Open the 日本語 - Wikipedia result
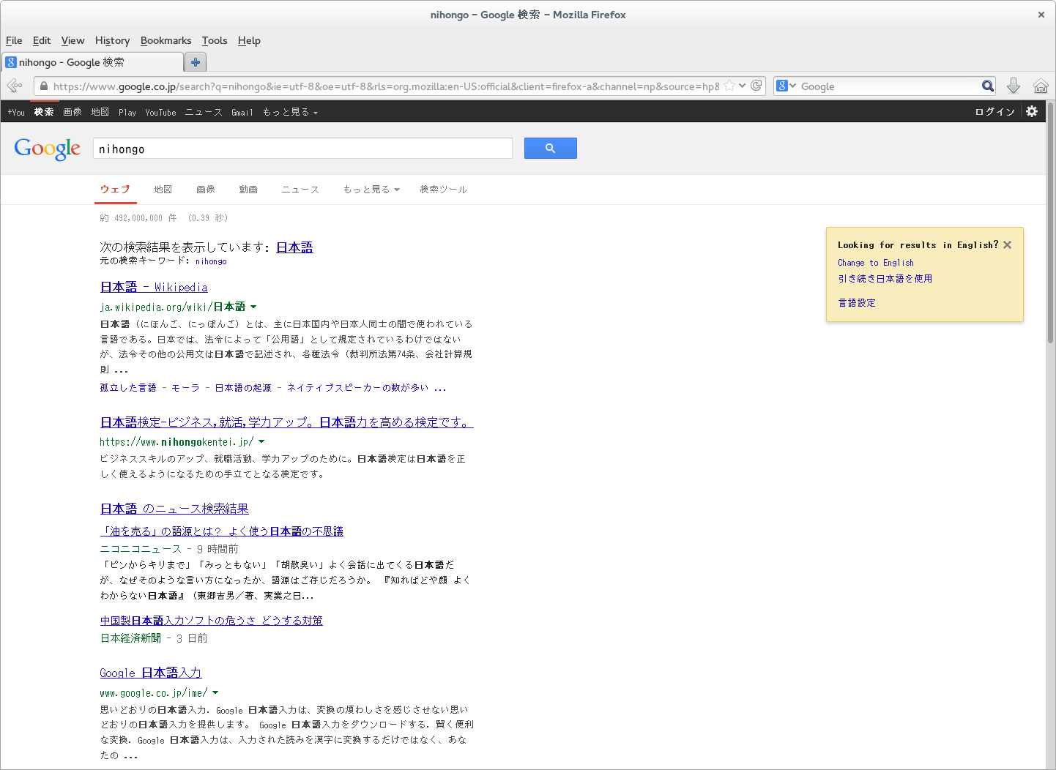 [x=154, y=287]
